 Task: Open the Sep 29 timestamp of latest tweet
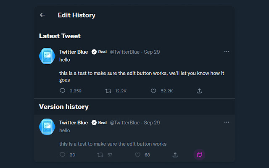point(152,52)
